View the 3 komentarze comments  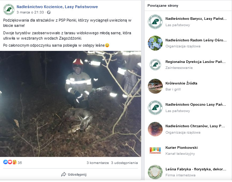(x=98, y=163)
